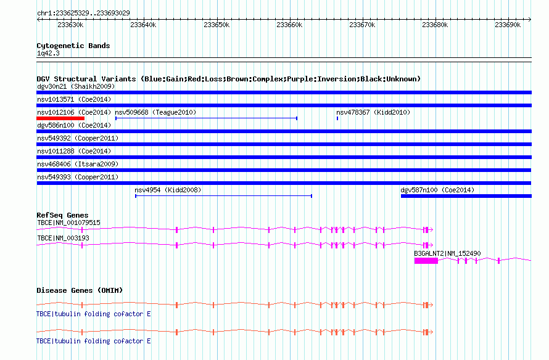
Task: Open variant dgv586n100 (Coe2014) label
Action: click(x=74, y=125)
